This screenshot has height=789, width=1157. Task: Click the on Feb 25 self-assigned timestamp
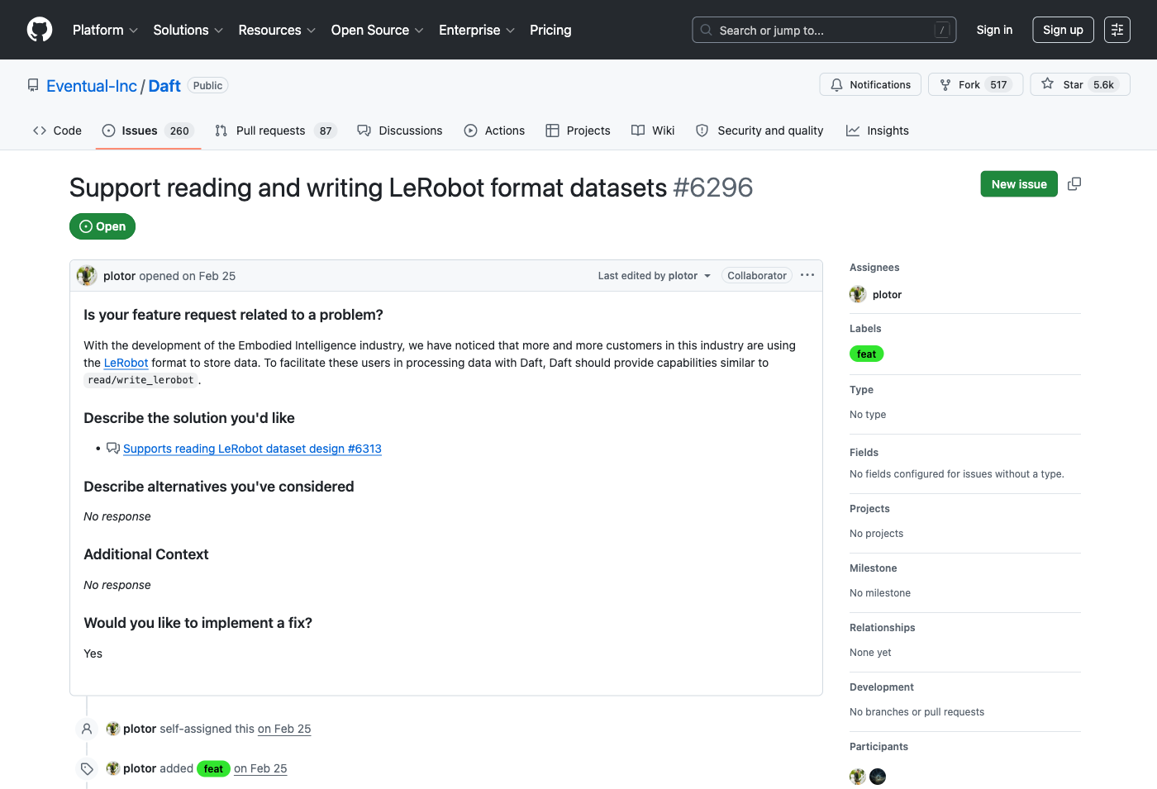[x=284, y=729]
